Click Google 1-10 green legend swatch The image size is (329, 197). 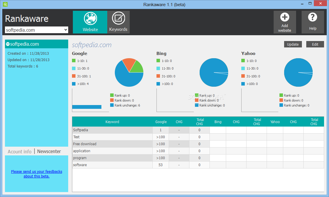[74, 61]
